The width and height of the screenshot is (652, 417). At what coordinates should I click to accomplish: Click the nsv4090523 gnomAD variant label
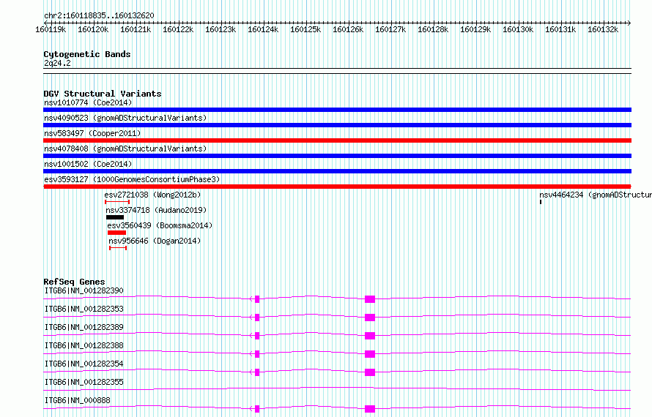125,118
